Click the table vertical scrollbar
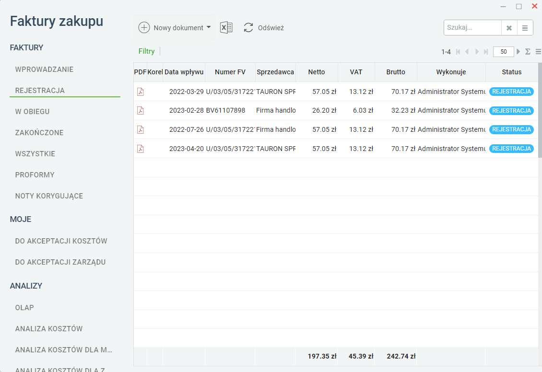The width and height of the screenshot is (542, 372). 540,111
